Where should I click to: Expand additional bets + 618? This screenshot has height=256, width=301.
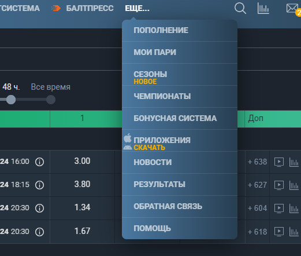[257, 232]
